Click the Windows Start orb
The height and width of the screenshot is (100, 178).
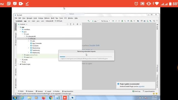coord(15,98)
